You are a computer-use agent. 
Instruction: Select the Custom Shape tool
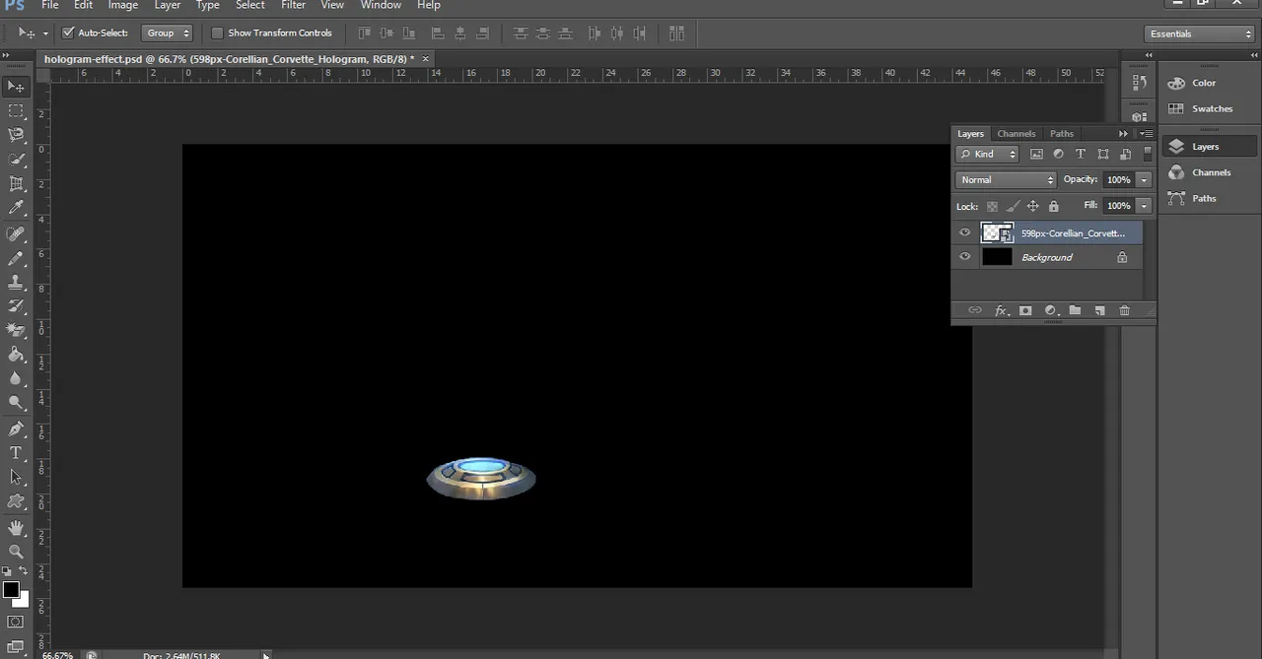pos(16,501)
